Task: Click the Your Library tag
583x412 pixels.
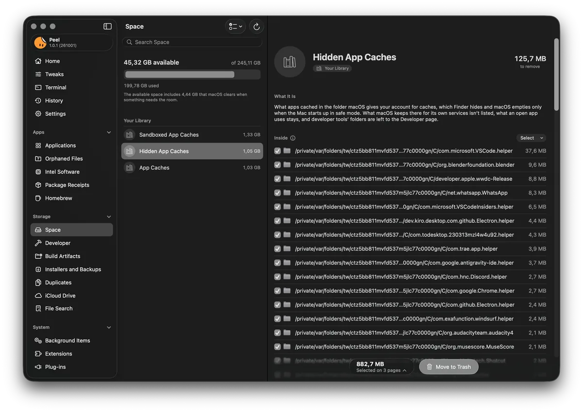Action: [332, 69]
